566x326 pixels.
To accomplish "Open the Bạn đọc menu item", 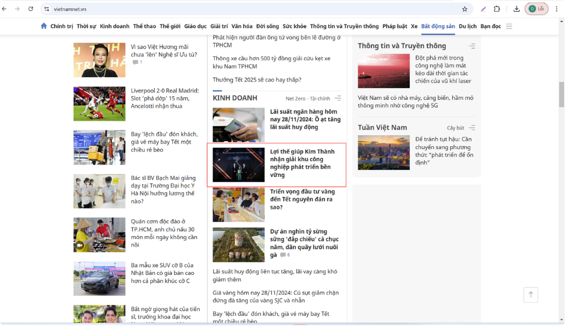I will click(491, 26).
